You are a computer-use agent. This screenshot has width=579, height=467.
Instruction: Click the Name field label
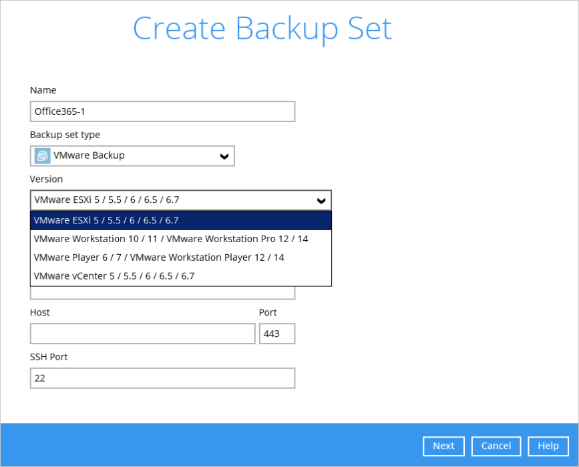(x=43, y=90)
